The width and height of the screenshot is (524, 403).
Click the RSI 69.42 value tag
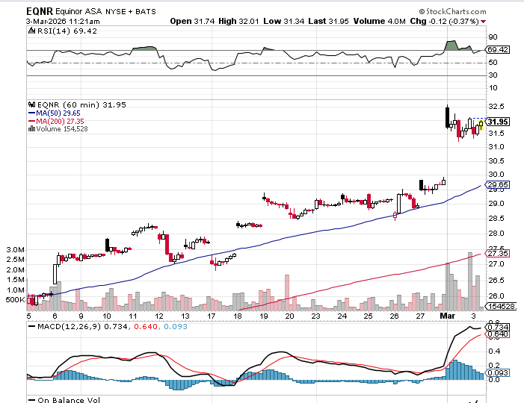[498, 50]
